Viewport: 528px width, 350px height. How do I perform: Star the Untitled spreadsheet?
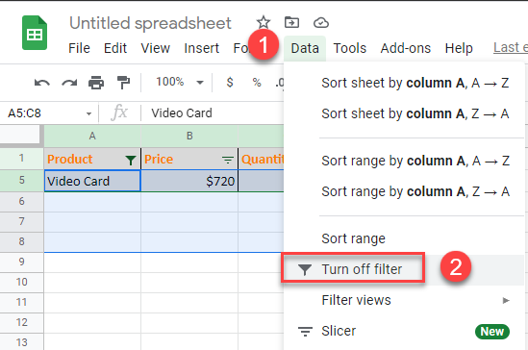click(x=263, y=22)
